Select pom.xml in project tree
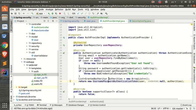Viewport: 196px width, 110px height. [25, 94]
